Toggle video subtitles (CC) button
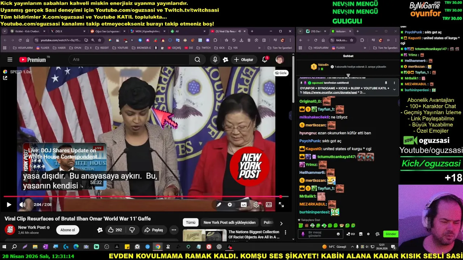463x260 pixels. 244,205
